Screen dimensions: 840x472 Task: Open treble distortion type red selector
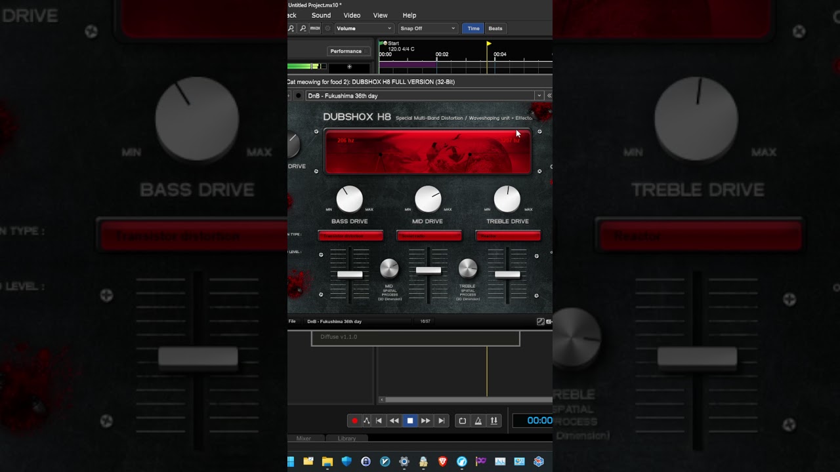[x=508, y=235]
